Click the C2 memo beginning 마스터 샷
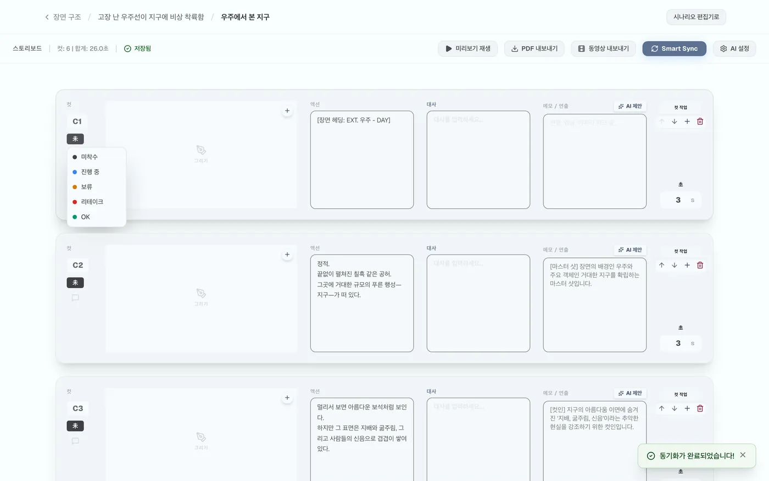This screenshot has height=481, width=769. 595,305
